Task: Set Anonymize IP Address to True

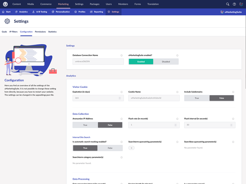Action: 85,125
